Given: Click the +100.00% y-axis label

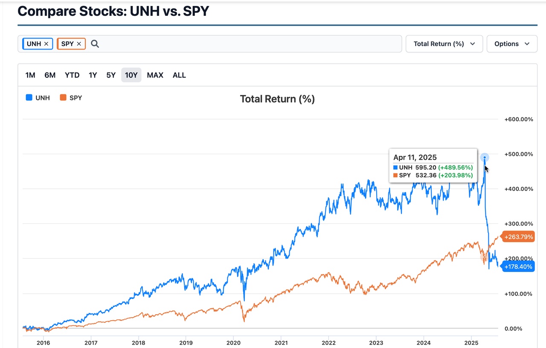Looking at the screenshot, I should pos(519,294).
